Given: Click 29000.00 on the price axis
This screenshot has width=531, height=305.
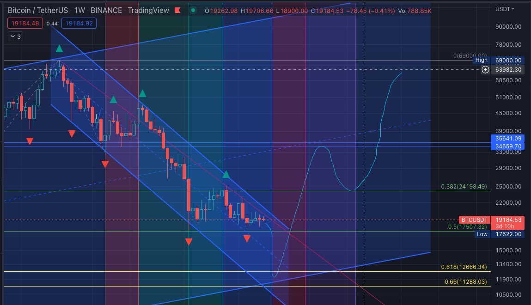Looking at the screenshot, I should (x=508, y=168).
